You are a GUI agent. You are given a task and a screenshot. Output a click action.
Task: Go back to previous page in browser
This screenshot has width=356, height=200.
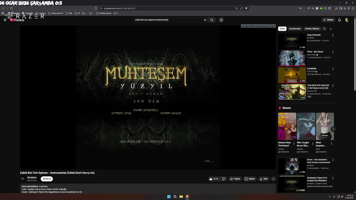click(3, 8)
